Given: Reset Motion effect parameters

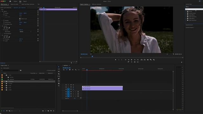Looking at the screenshot, I should (38, 11).
